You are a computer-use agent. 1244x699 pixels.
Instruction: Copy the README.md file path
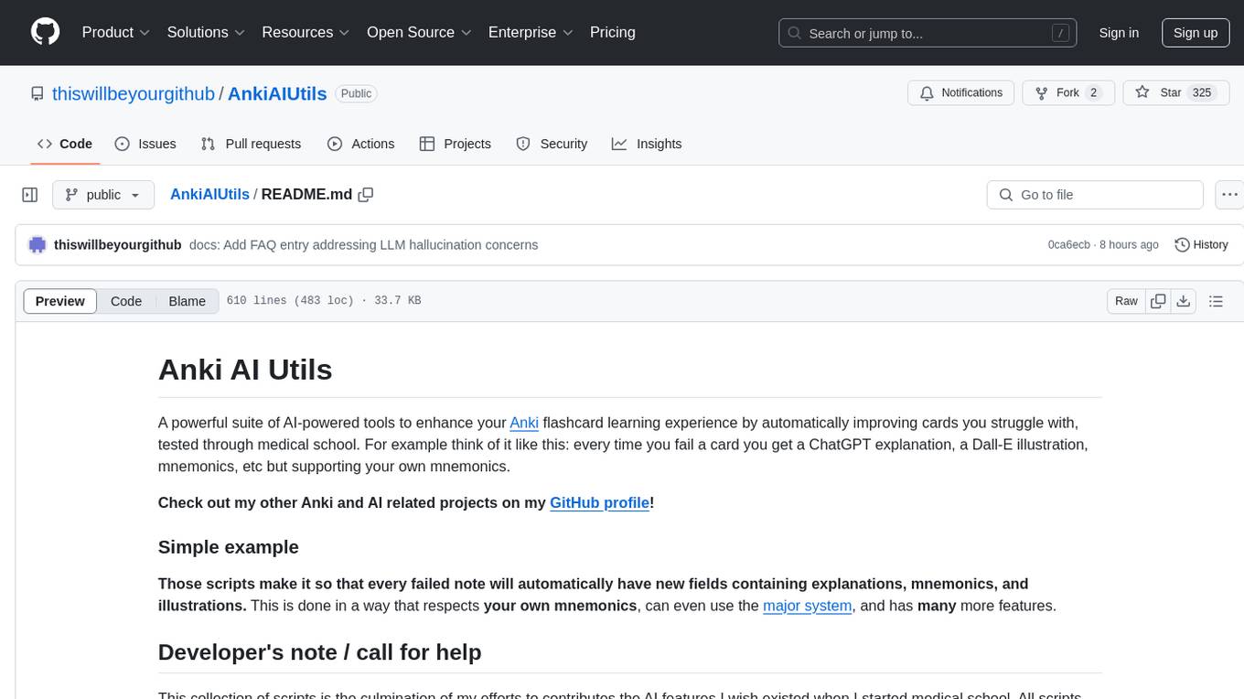(366, 194)
